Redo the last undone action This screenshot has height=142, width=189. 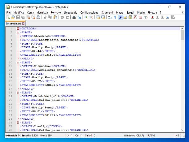click(x=67, y=17)
